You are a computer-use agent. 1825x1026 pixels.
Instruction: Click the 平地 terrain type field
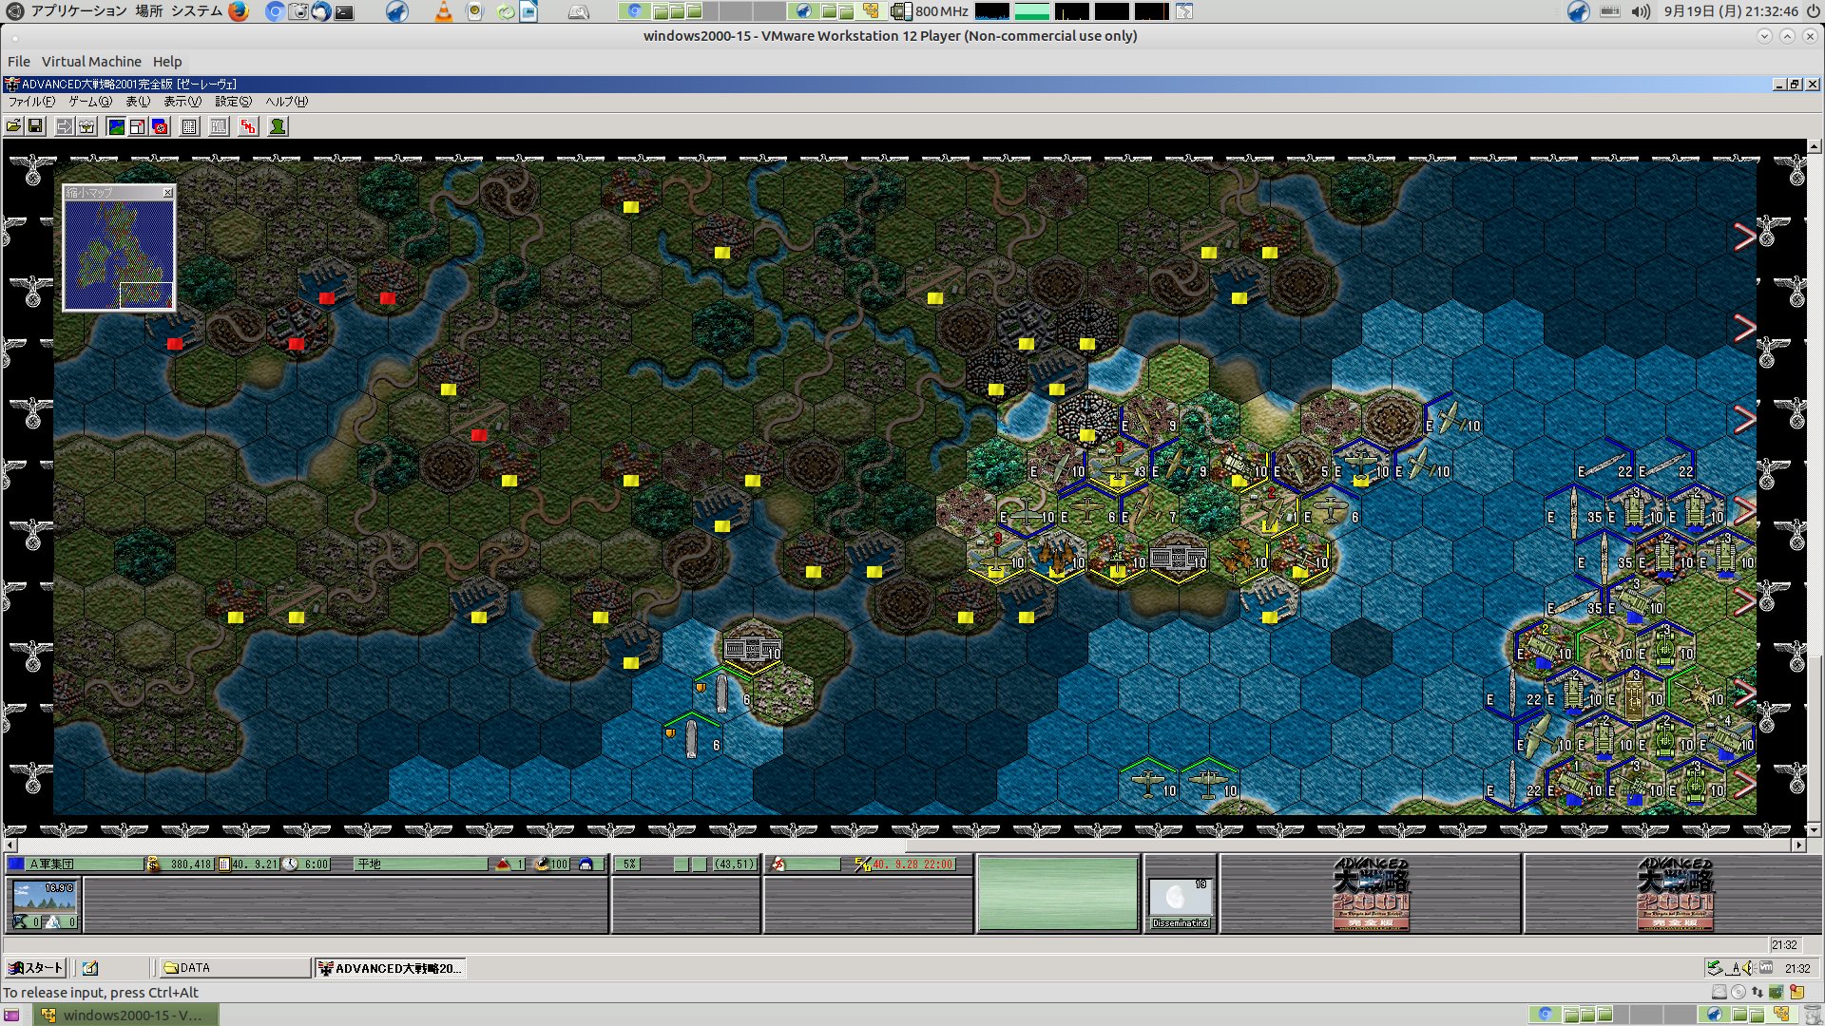pyautogui.click(x=420, y=864)
